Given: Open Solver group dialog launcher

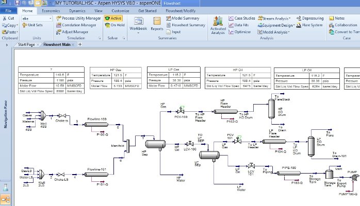Looking at the screenshot, I should pyautogui.click(x=124, y=38).
